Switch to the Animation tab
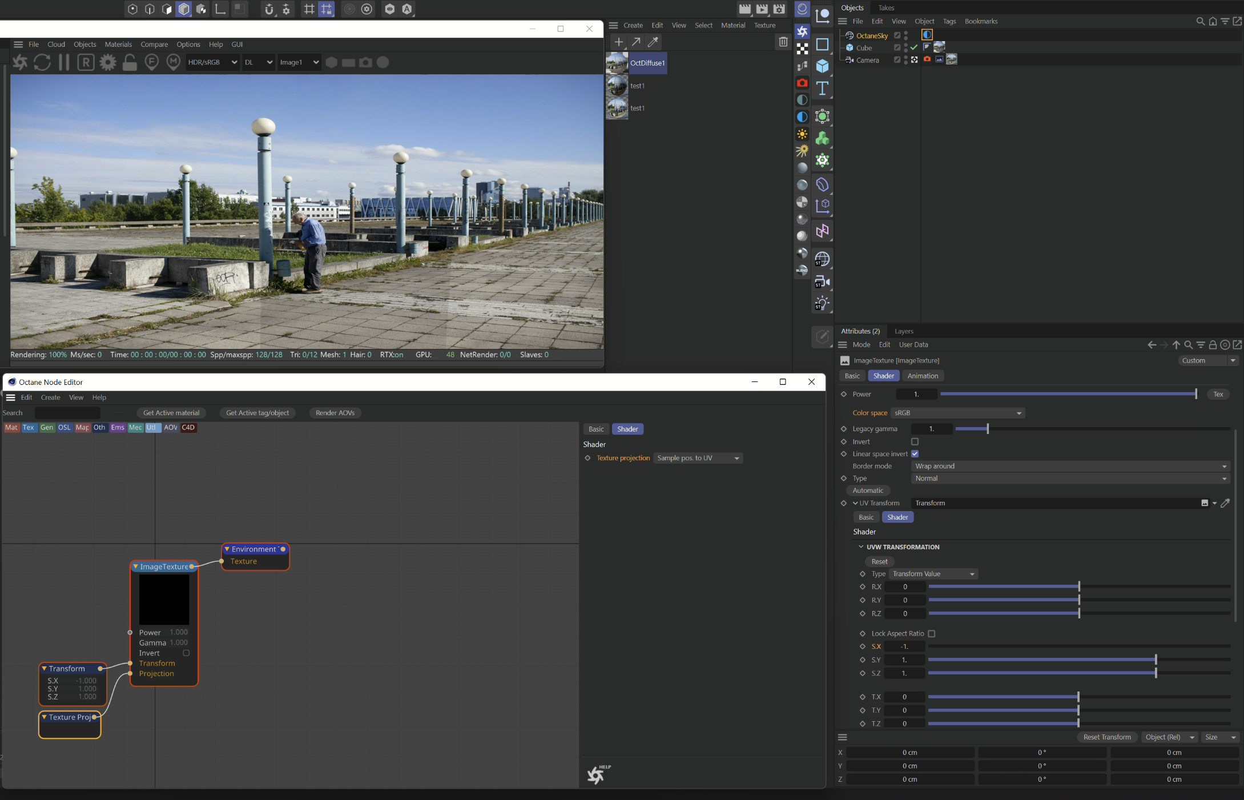This screenshot has height=800, width=1244. pos(922,376)
